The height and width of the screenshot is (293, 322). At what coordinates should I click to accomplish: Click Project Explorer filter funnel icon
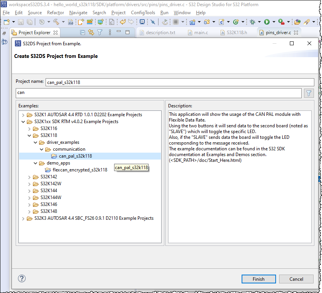pos(100,33)
